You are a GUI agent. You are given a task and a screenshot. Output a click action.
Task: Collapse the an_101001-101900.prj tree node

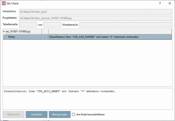(4, 31)
